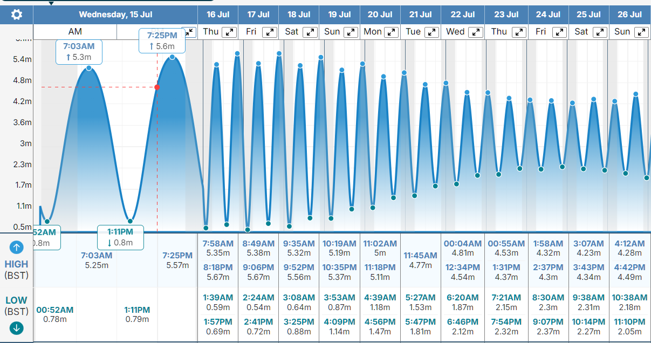Click the 7:54PM 2.32m low tide entry
Viewport: 651px width, 343px height.
point(506,326)
